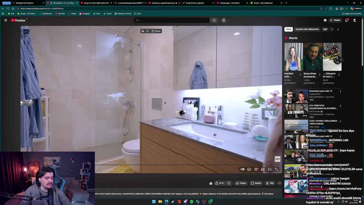
Task: Open WhatsApp from the taskbar
Action: click(210, 202)
